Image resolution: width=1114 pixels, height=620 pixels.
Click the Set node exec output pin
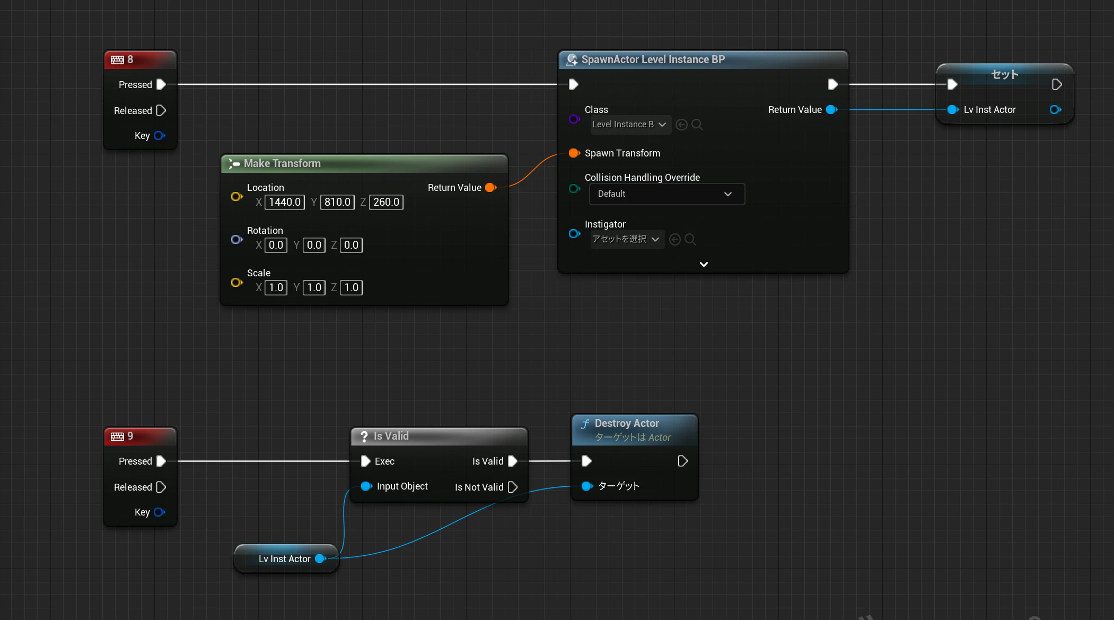coord(1057,84)
